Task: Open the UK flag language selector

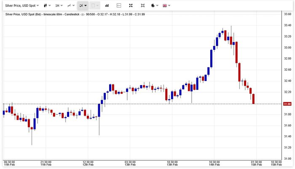Action: click(166, 5)
